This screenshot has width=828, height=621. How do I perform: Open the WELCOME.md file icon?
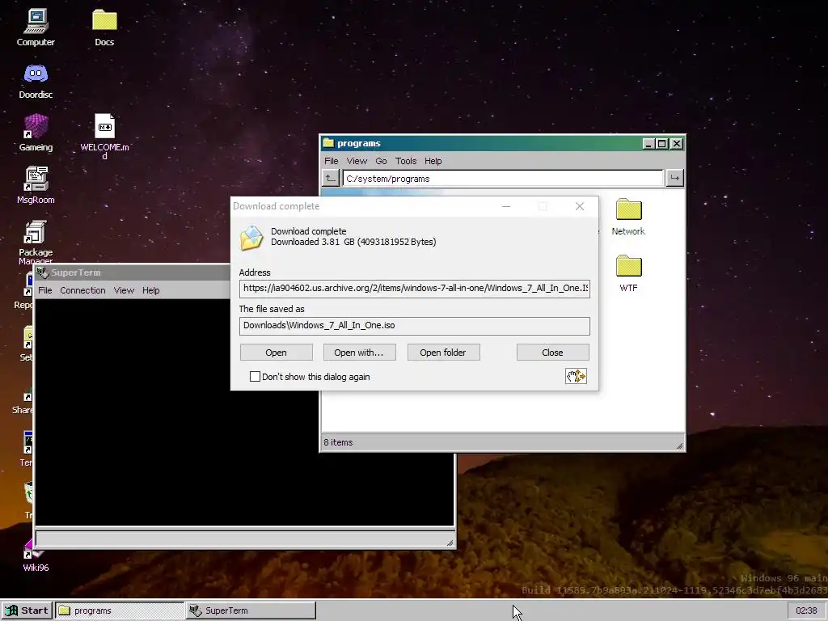coord(104,136)
